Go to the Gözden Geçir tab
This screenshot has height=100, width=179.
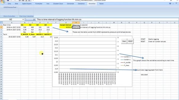point(58,4)
